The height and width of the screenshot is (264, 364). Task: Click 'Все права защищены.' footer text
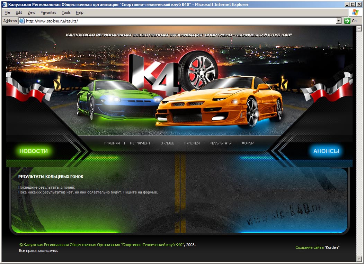coord(38,251)
